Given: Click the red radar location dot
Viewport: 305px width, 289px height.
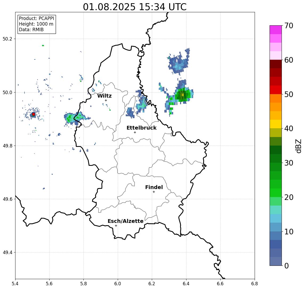Looking at the screenshot, I should pyautogui.click(x=34, y=114).
